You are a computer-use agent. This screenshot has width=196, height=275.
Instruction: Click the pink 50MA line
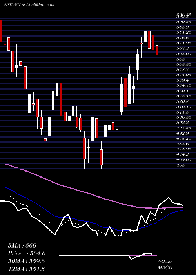(91, 194)
